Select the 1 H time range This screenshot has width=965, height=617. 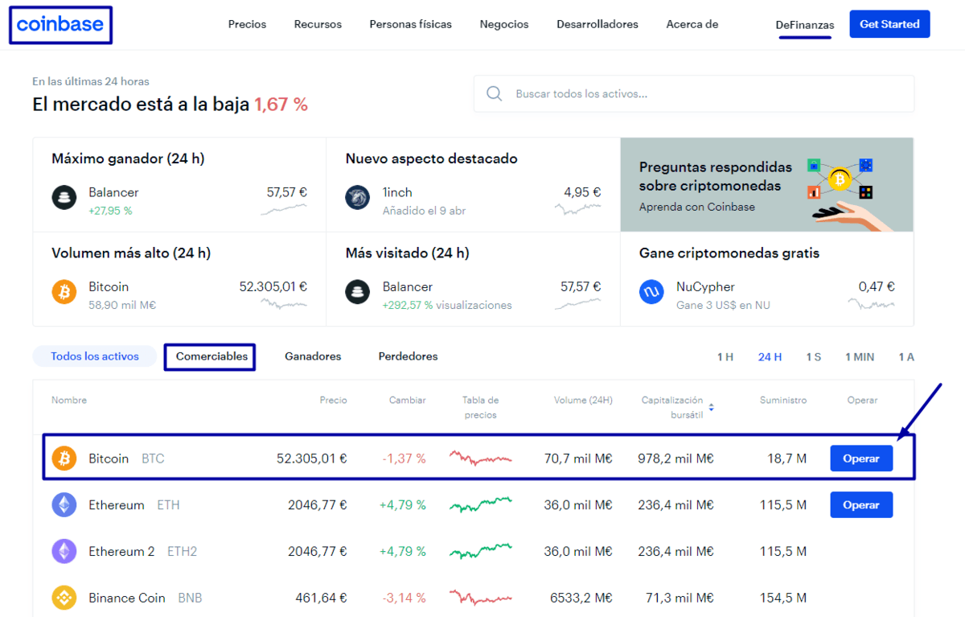725,357
